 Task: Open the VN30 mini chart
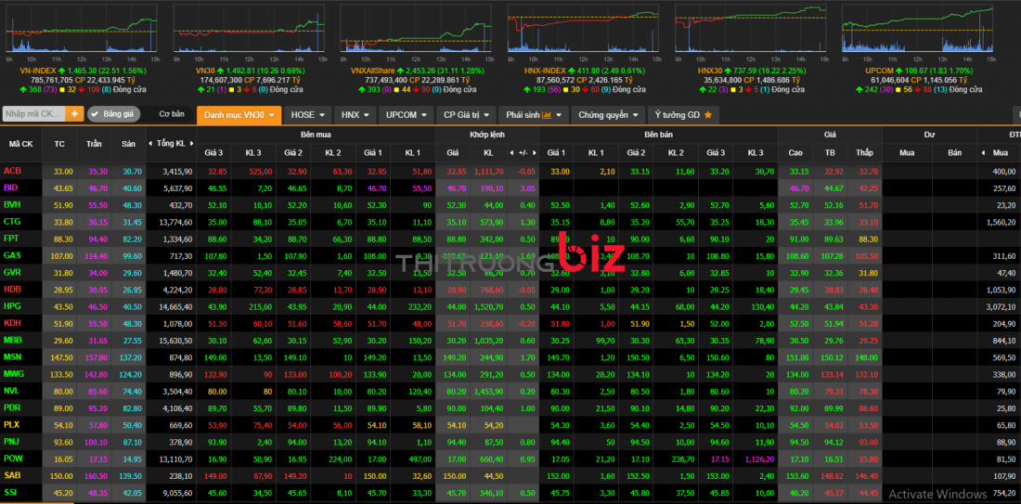[249, 29]
